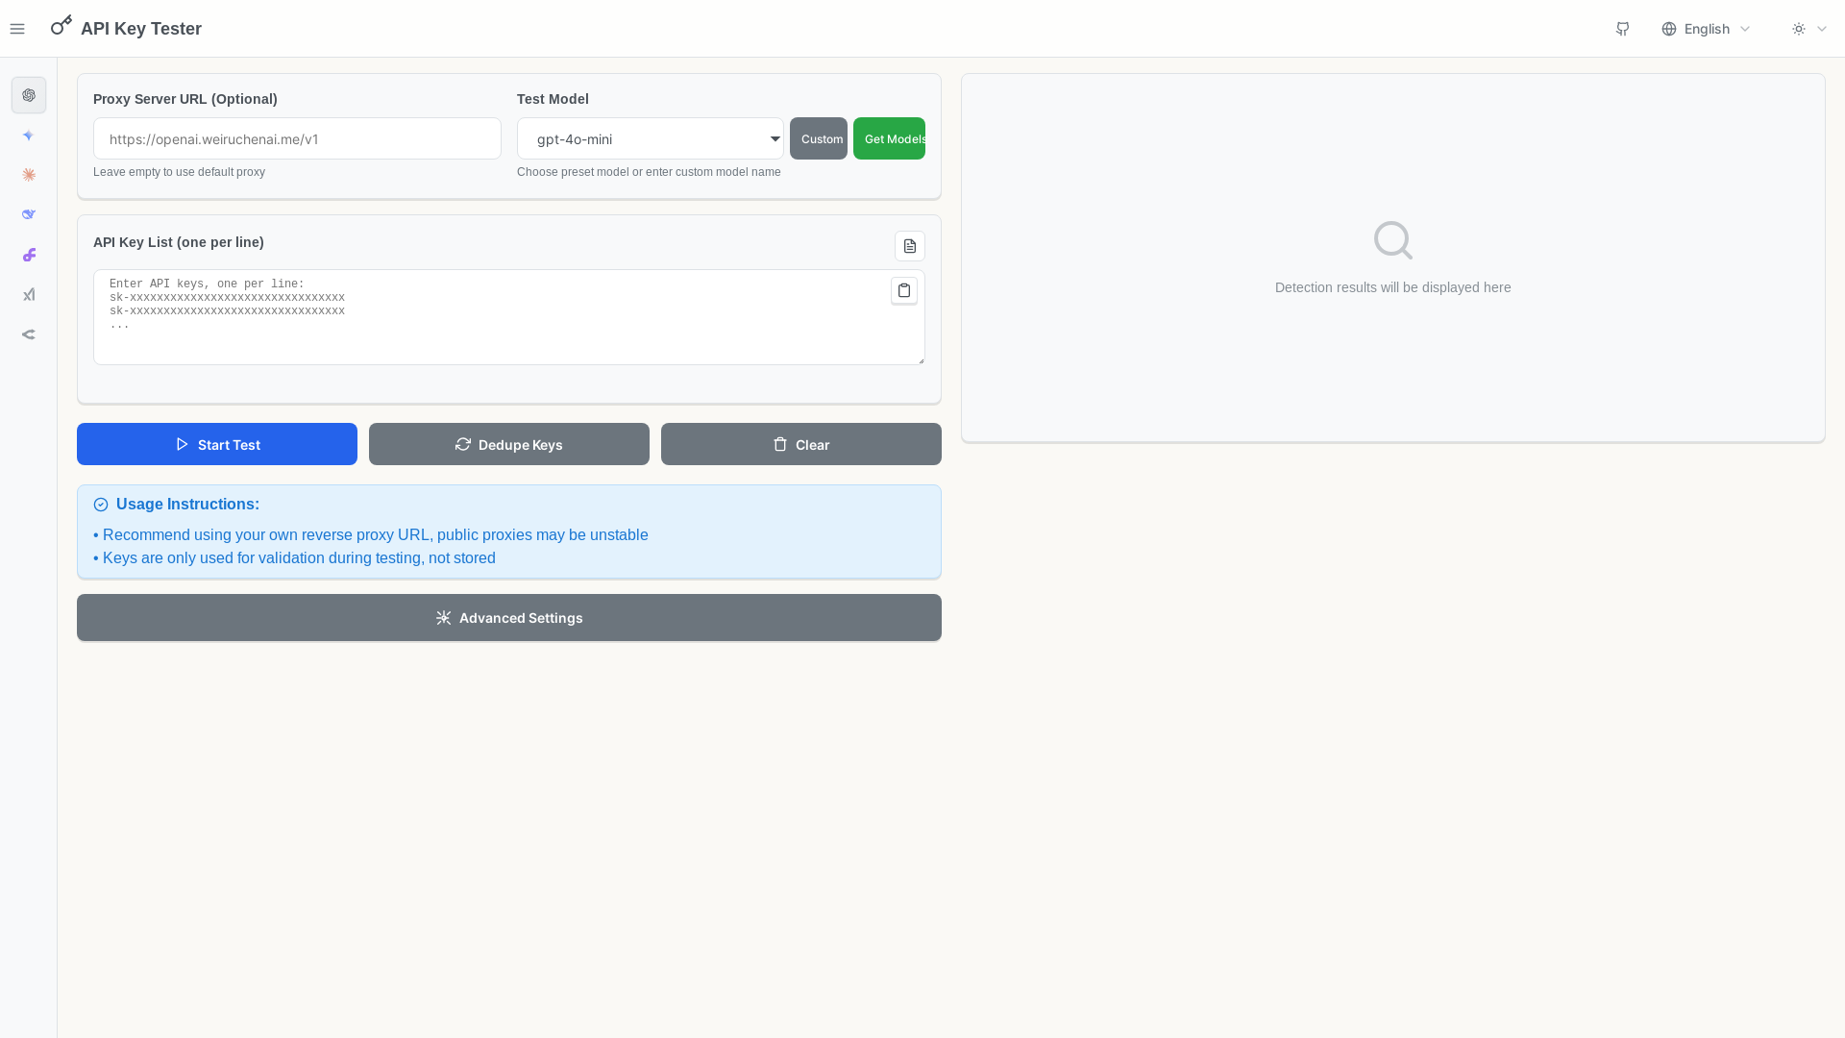The image size is (1845, 1038).
Task: Select the xAI provider icon
Action: pyautogui.click(x=29, y=294)
